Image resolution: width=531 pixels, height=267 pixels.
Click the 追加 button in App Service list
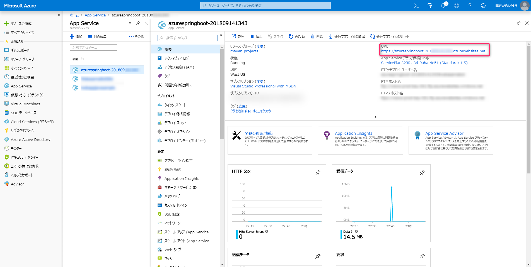coord(76,36)
